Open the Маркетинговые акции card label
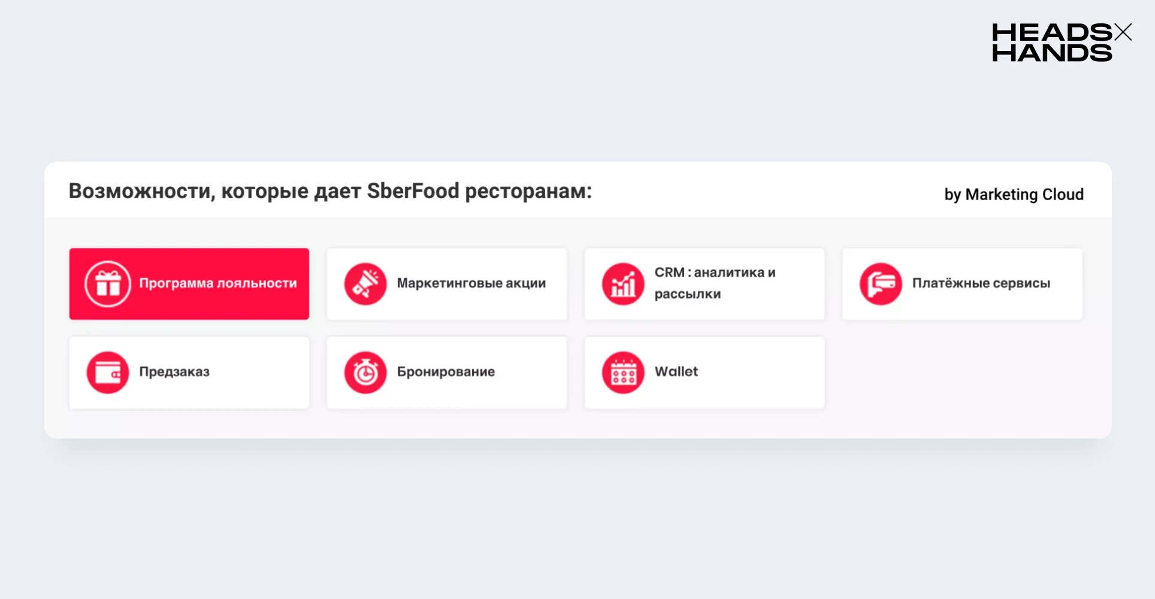1155x599 pixels. coord(471,283)
